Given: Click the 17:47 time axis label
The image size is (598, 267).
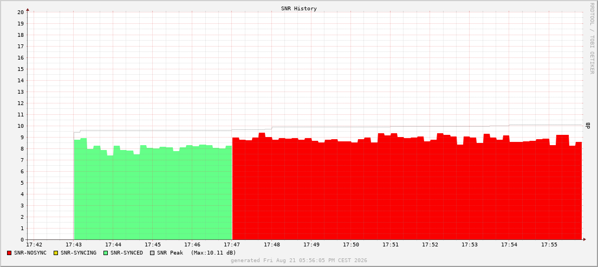Looking at the screenshot, I should (x=232, y=244).
